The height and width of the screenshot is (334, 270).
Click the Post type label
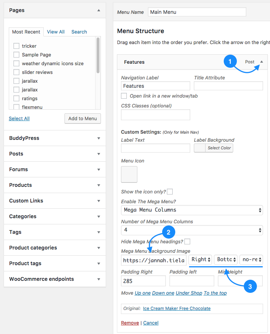click(250, 62)
